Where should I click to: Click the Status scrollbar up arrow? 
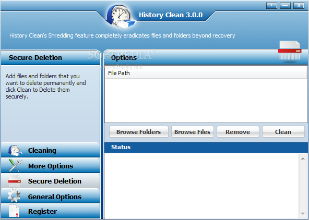pyautogui.click(x=303, y=158)
